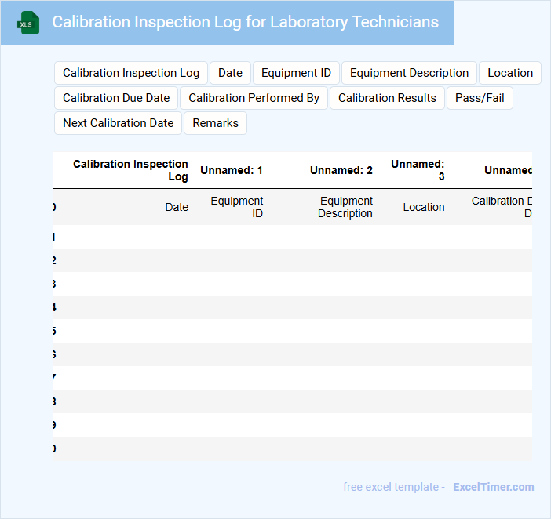
Task: Click the Location tag button
Action: pos(510,73)
